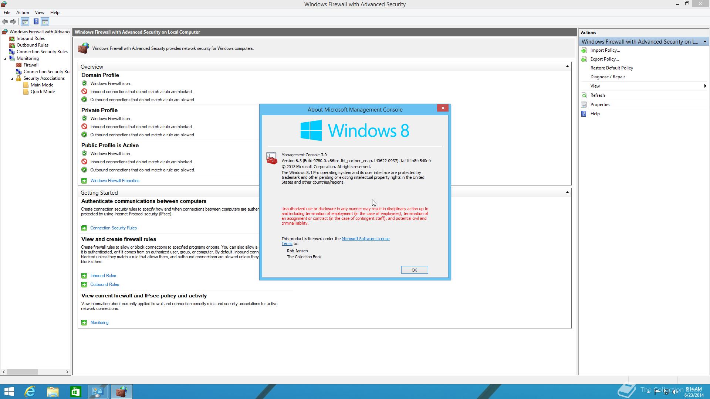Click the console tree horizontal scrollbar thumb
710x399 pixels.
click(22, 372)
